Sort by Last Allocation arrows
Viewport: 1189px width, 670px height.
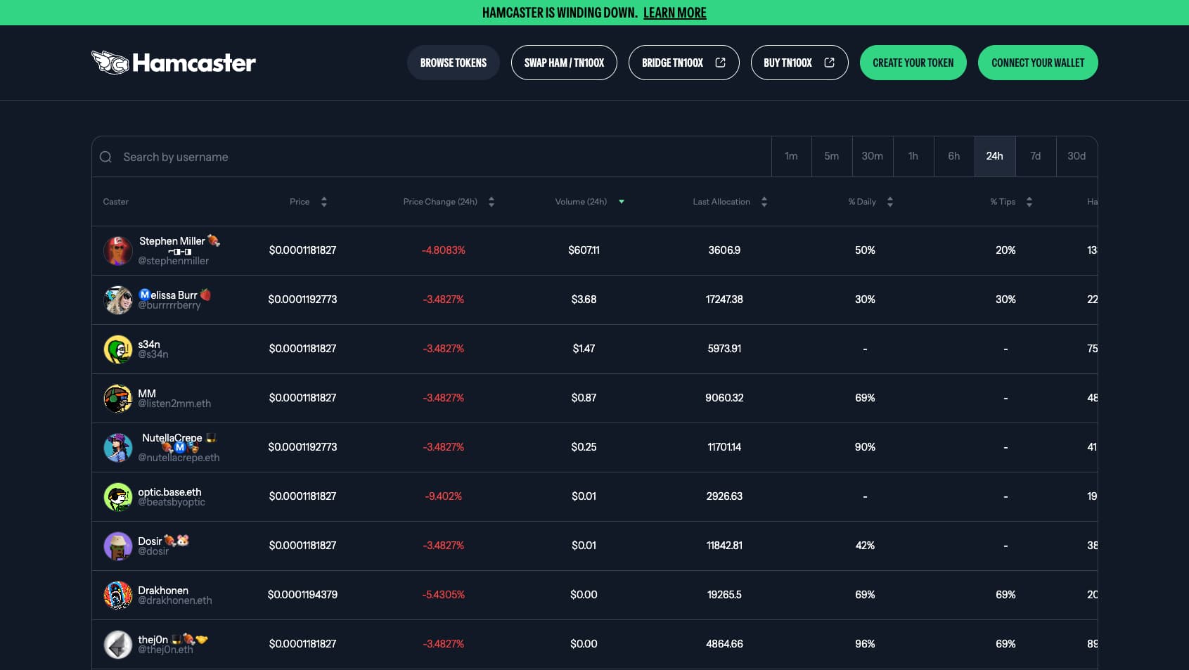pos(764,202)
